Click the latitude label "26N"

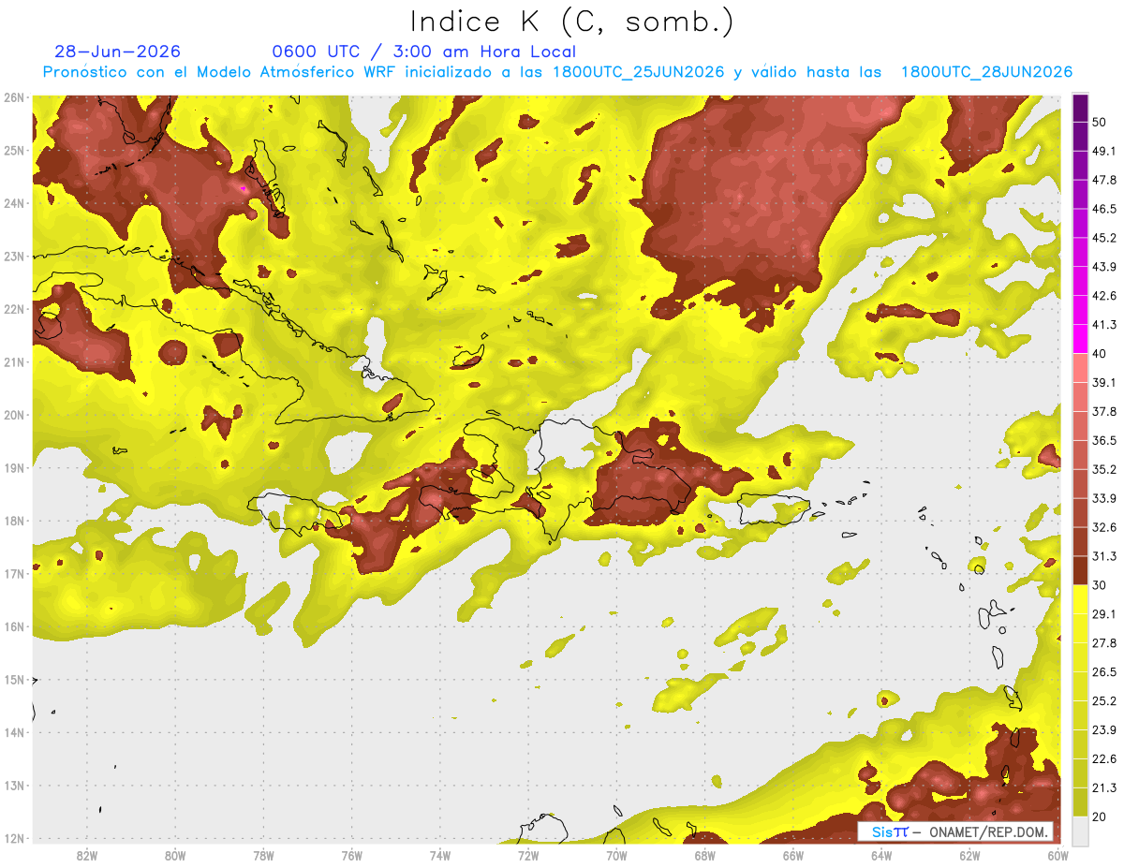coord(13,97)
